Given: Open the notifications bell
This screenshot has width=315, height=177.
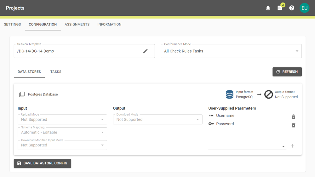Looking at the screenshot, I should (x=268, y=8).
